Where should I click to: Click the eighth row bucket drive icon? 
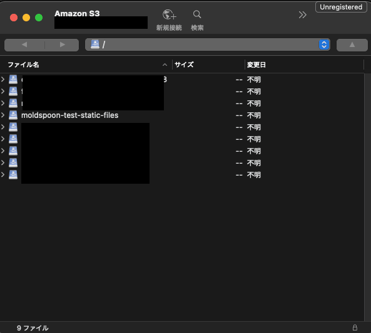pyautogui.click(x=13, y=162)
